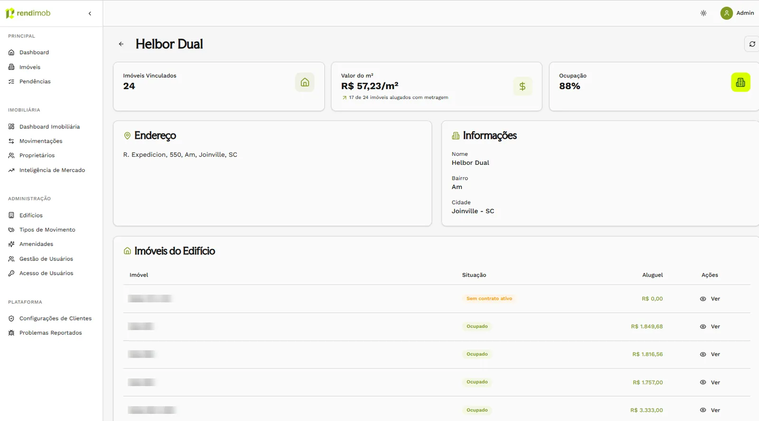
Task: Go back using the arrow beside Helbor Dual
Action: (x=121, y=44)
